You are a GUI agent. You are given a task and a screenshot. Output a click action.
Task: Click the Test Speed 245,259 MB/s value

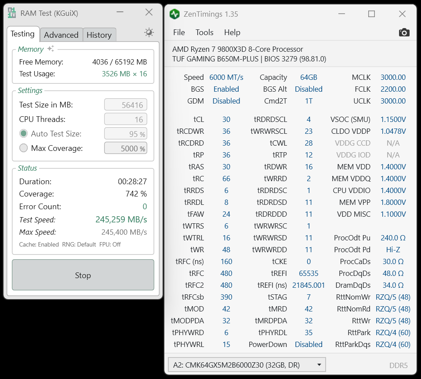121,219
